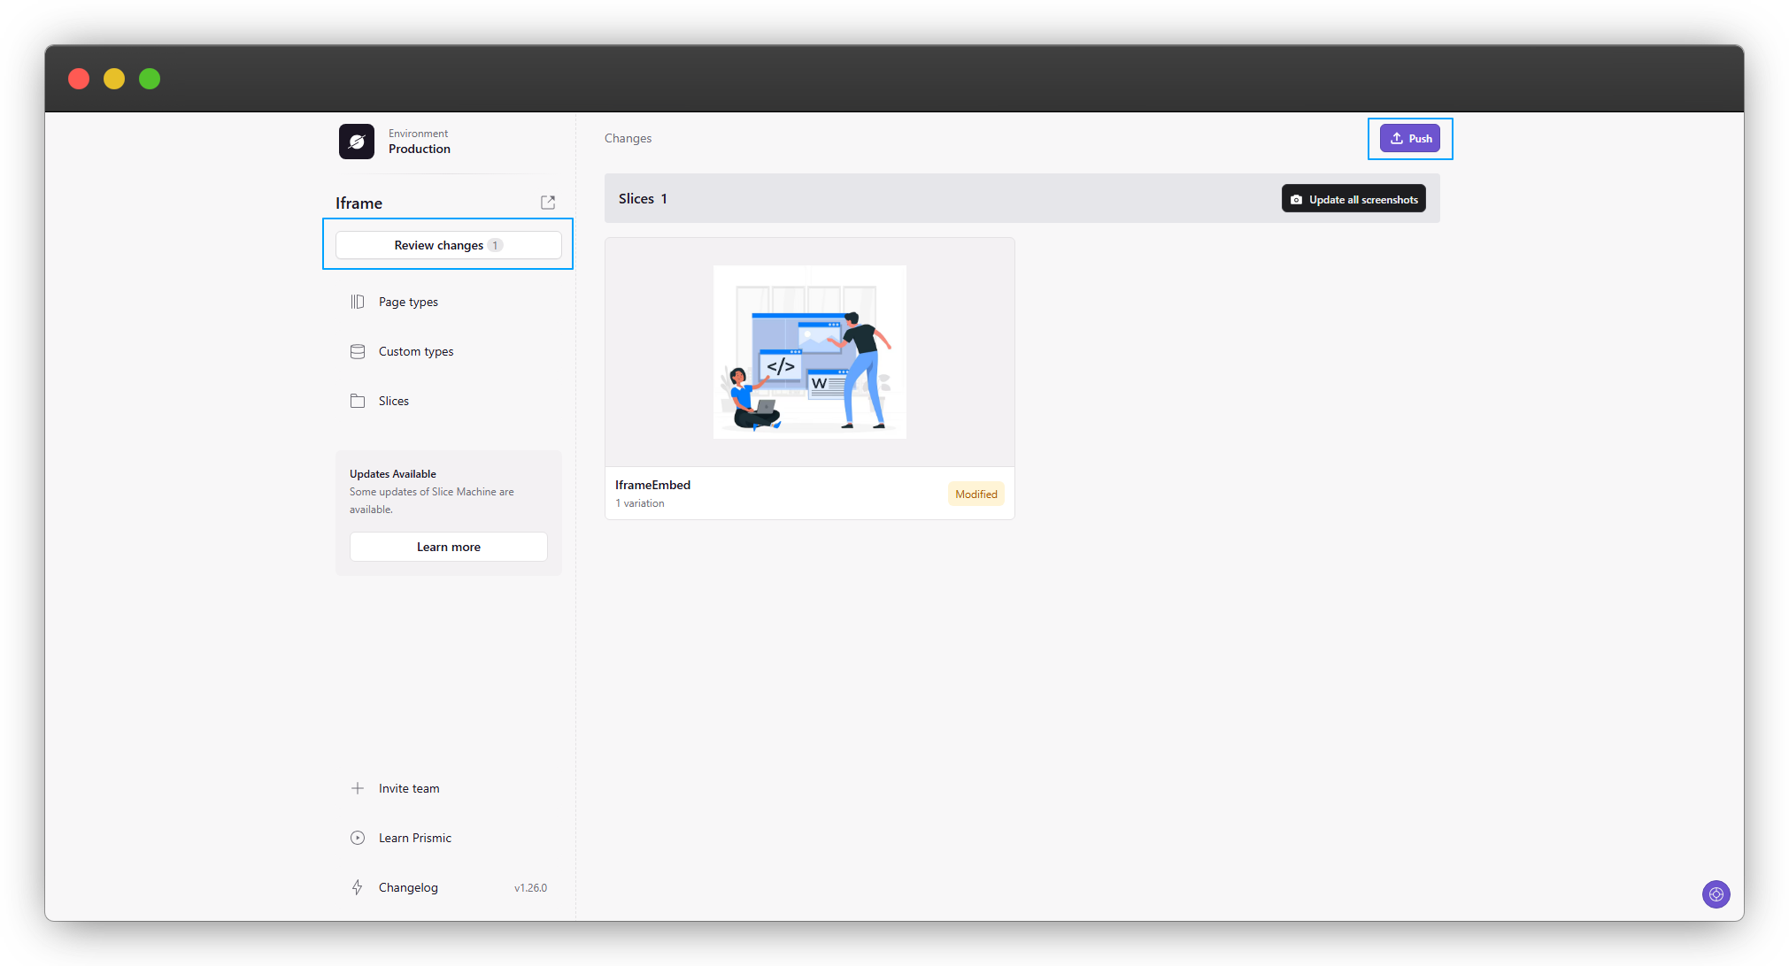Viewport: 1789px width, 966px height.
Task: Click the v1.26.0 version label
Action: click(x=530, y=888)
